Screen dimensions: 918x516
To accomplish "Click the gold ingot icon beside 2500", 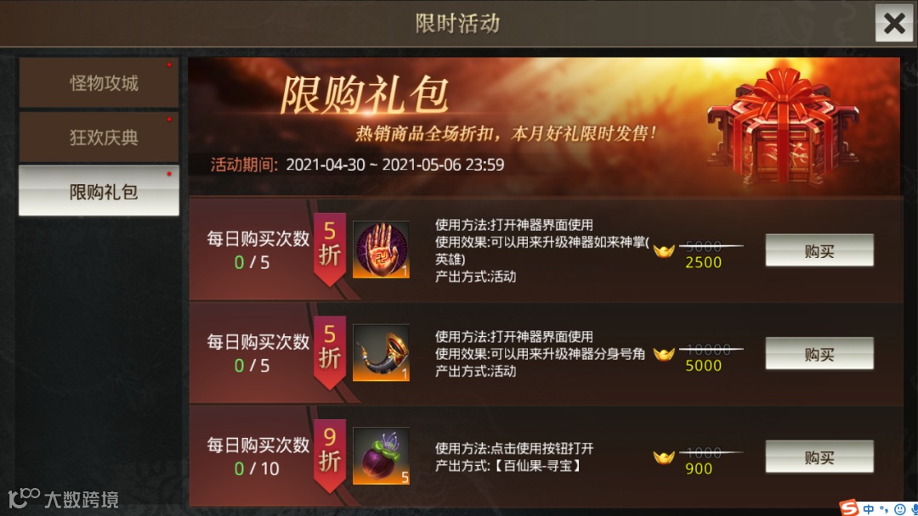I will click(x=664, y=250).
